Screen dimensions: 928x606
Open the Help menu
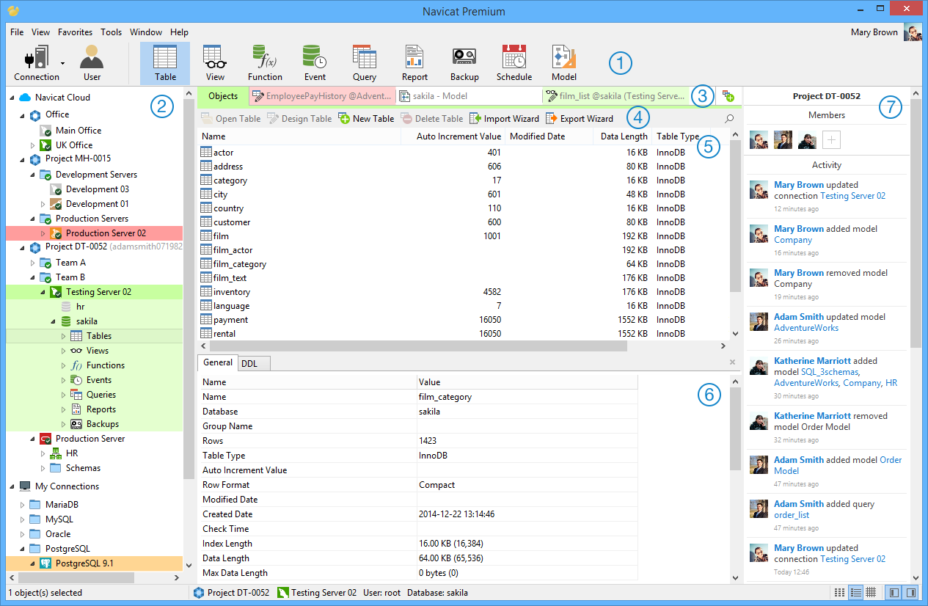(179, 32)
